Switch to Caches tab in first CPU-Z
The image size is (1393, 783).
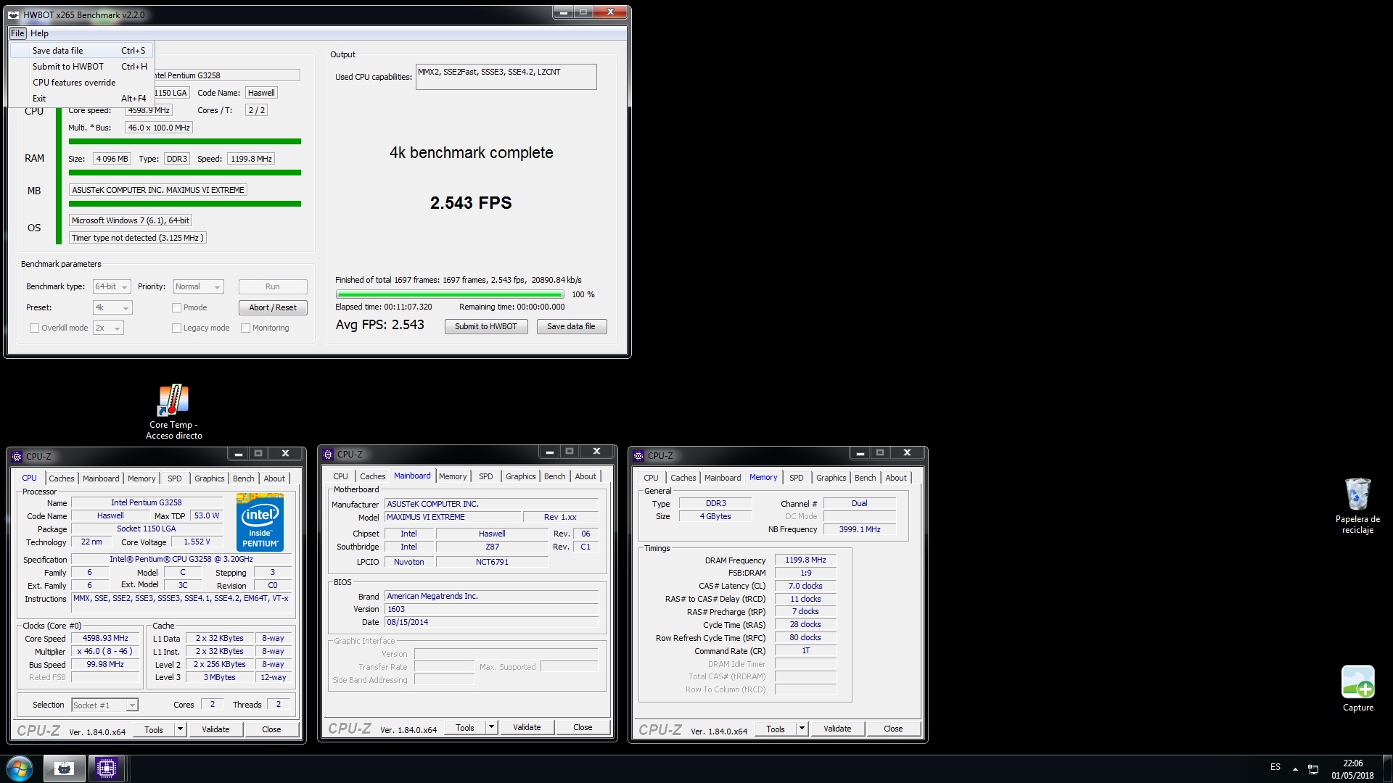61,478
